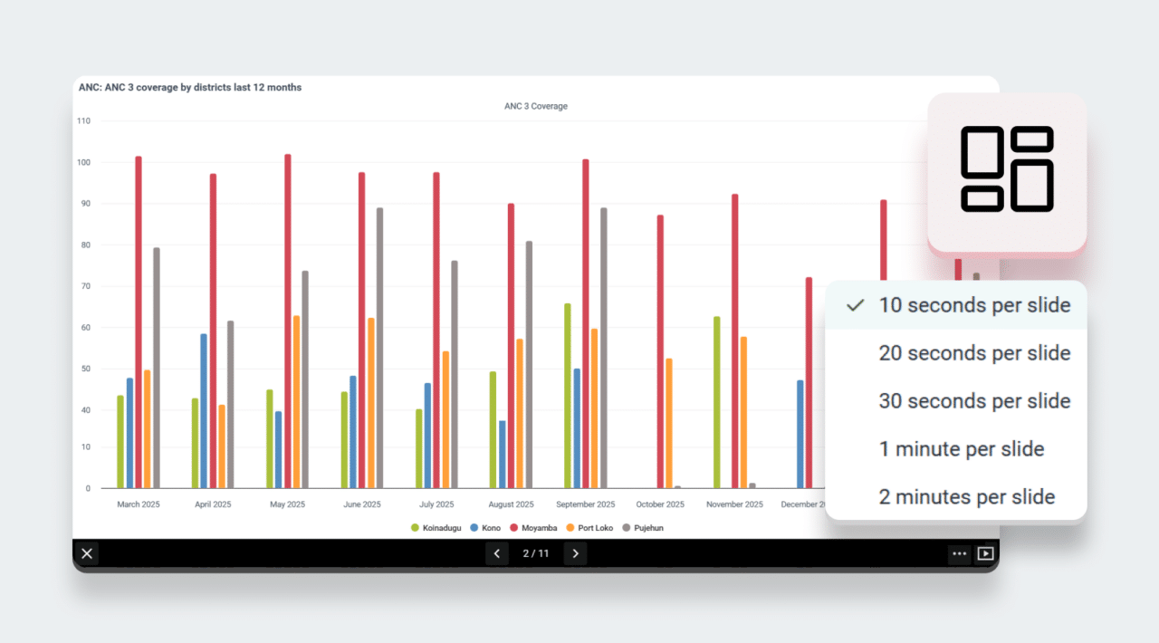Click the dashboard item heading text

190,88
